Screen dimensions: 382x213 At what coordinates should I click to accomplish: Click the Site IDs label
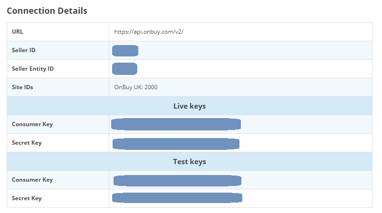[x=22, y=87]
